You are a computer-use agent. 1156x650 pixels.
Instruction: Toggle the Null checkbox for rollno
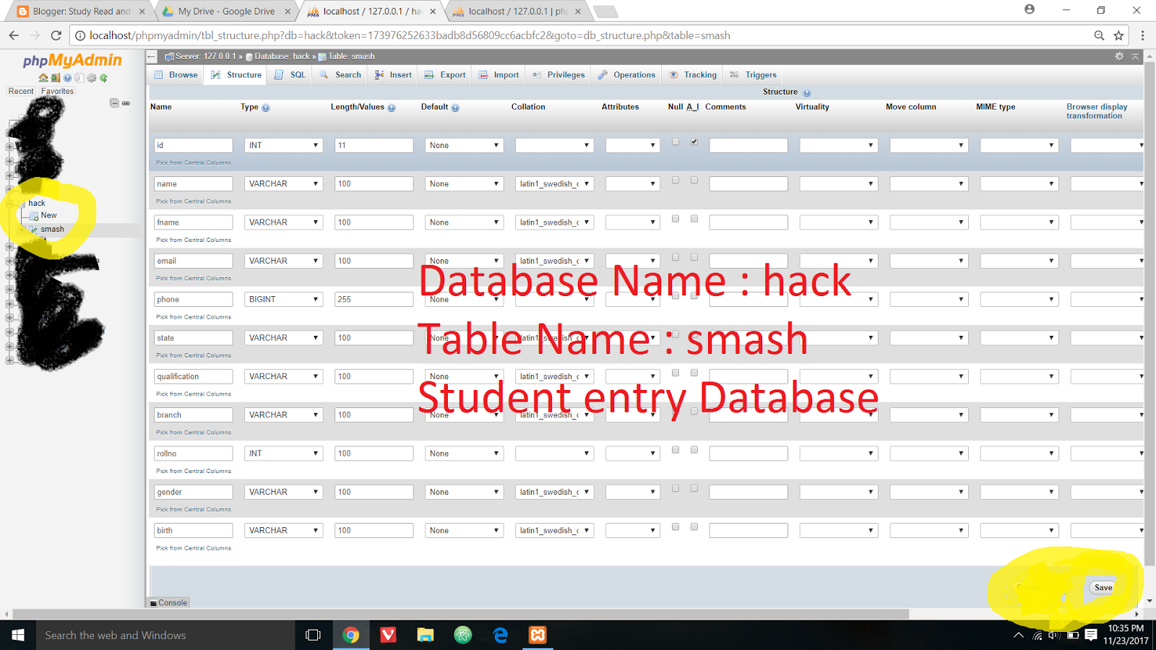pos(676,450)
